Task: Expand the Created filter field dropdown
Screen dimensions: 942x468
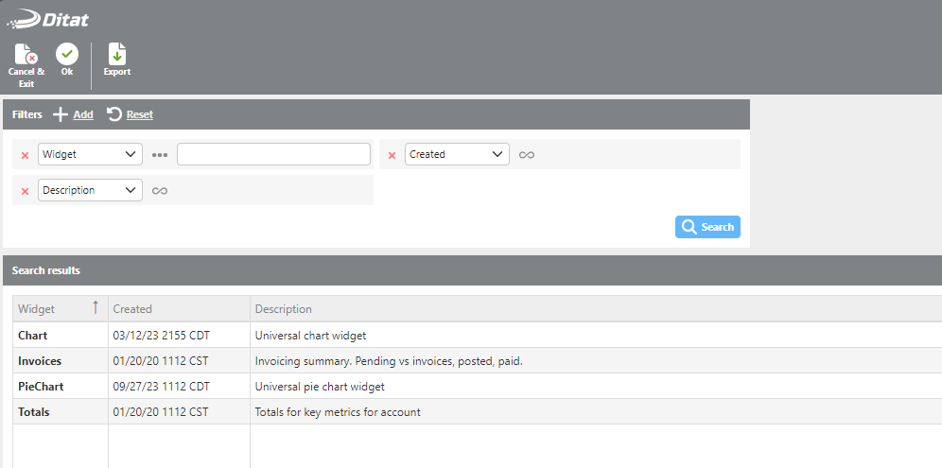Action: (x=457, y=154)
